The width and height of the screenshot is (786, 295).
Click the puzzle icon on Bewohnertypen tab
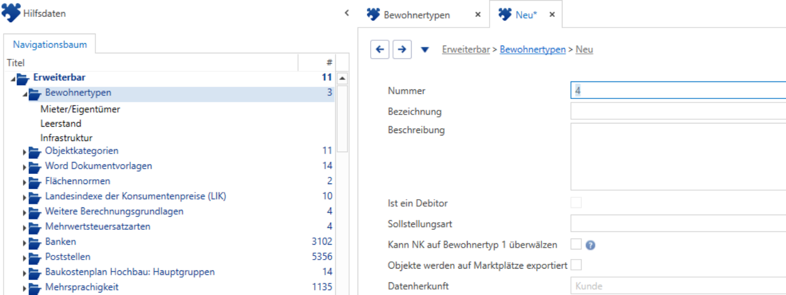(x=373, y=14)
